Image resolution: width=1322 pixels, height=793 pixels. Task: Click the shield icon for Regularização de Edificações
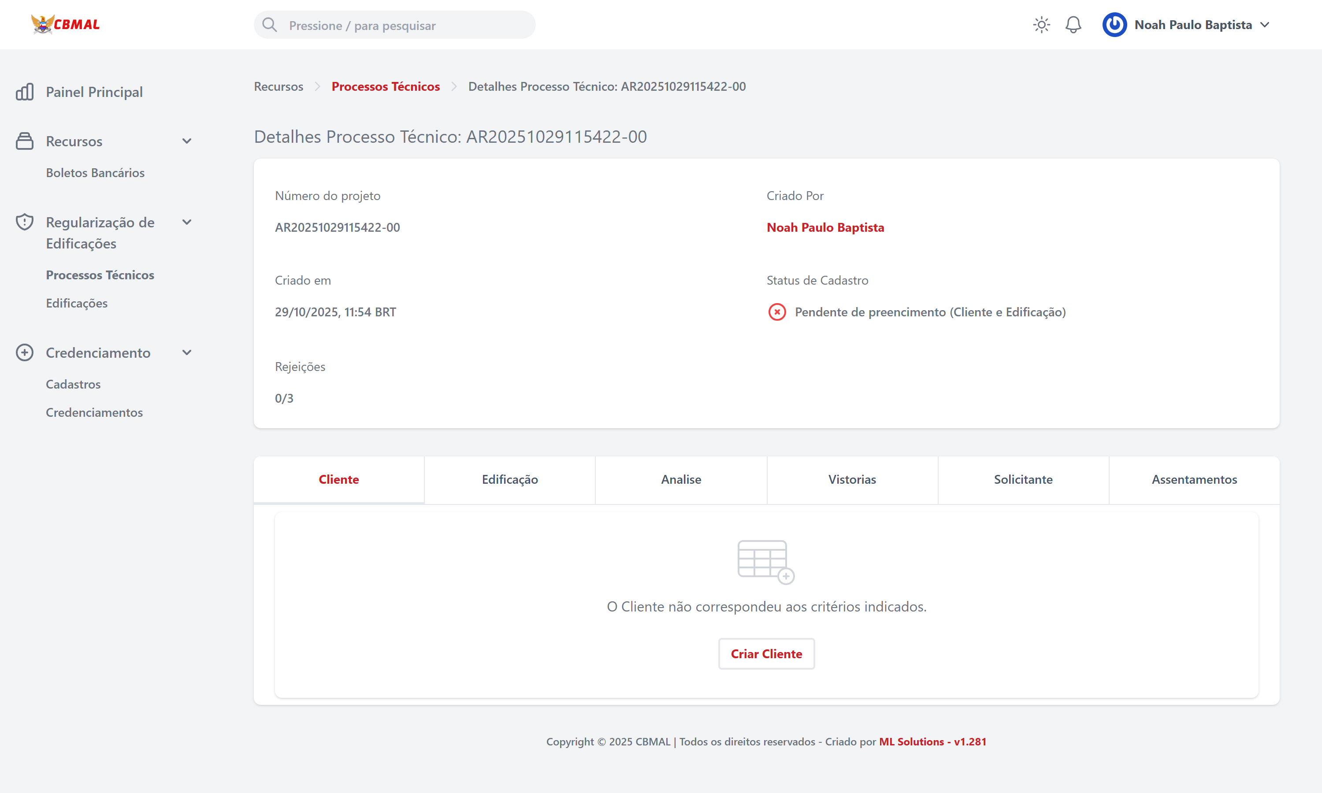click(25, 222)
